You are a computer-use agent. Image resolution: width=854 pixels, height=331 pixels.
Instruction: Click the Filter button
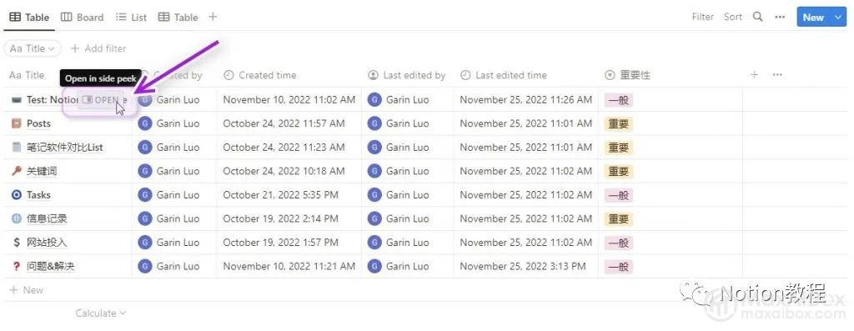(702, 17)
